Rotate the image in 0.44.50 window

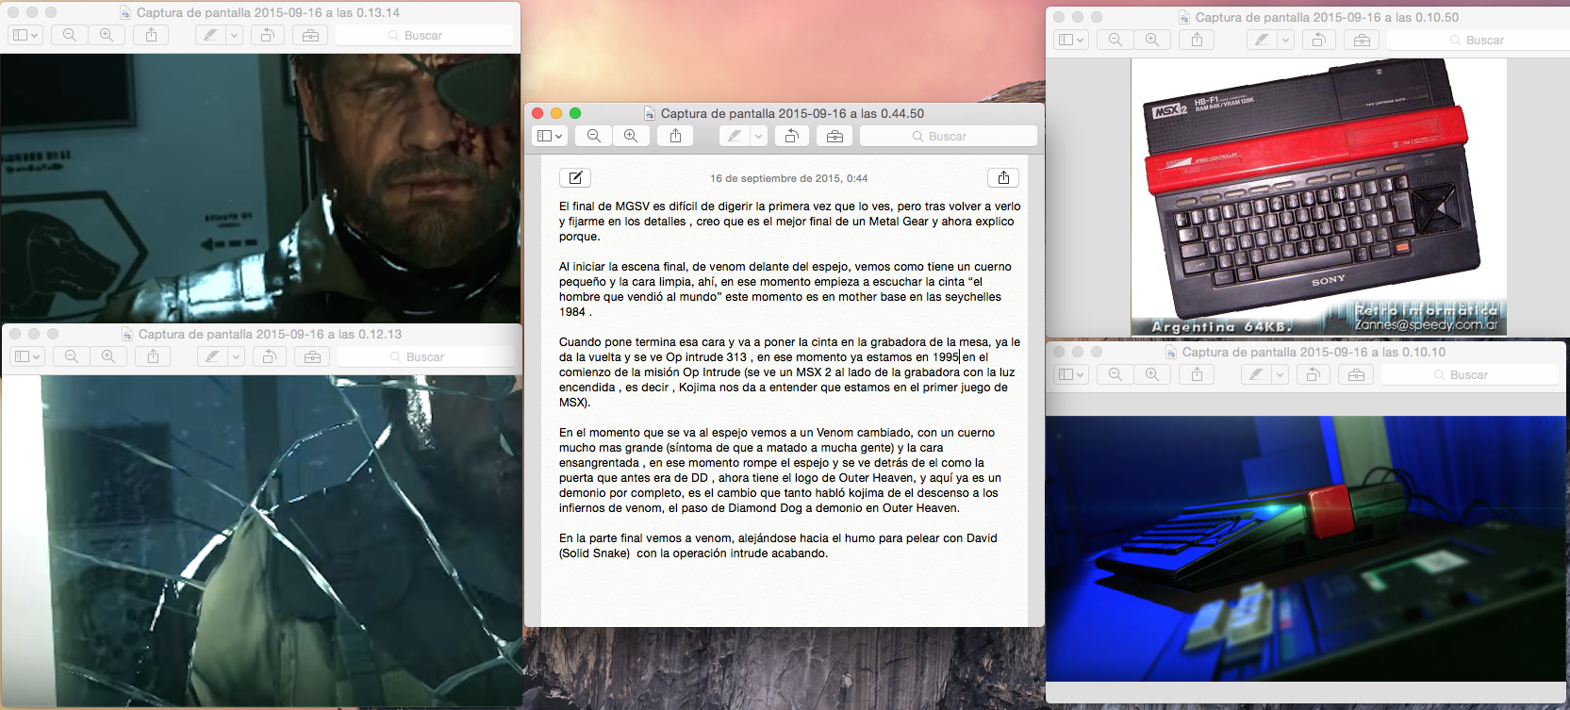792,136
